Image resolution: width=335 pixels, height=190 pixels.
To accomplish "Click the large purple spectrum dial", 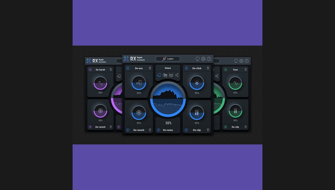I will click(117, 98).
